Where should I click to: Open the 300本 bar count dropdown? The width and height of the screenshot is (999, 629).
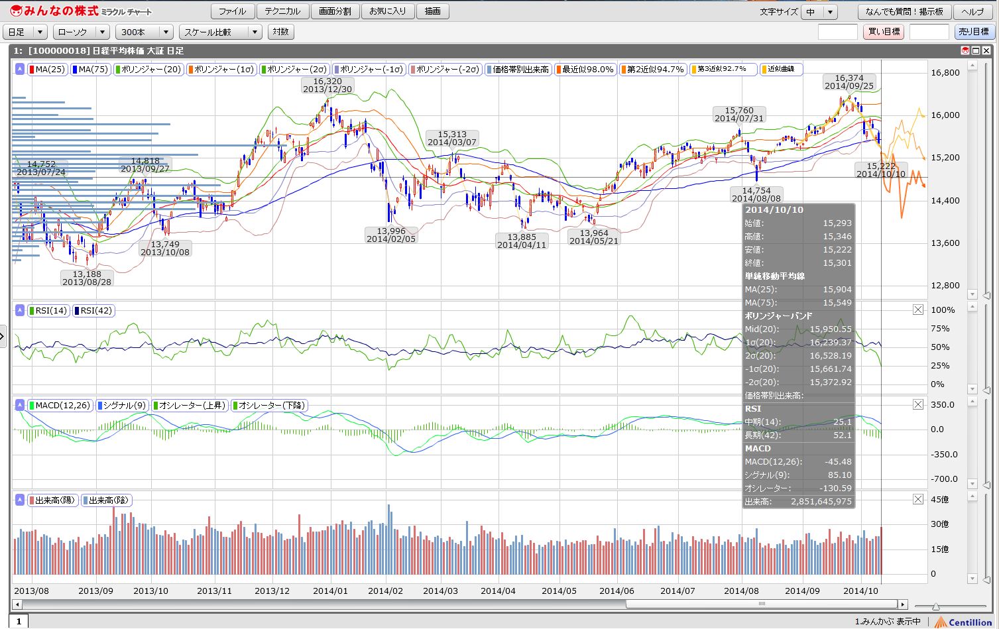tap(144, 32)
